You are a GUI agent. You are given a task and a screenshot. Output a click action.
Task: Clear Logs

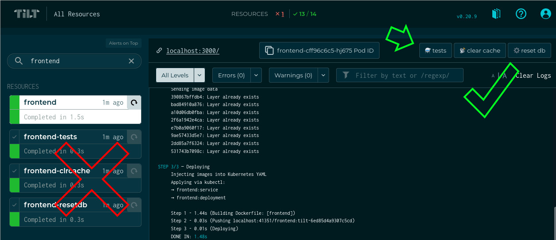(x=533, y=76)
